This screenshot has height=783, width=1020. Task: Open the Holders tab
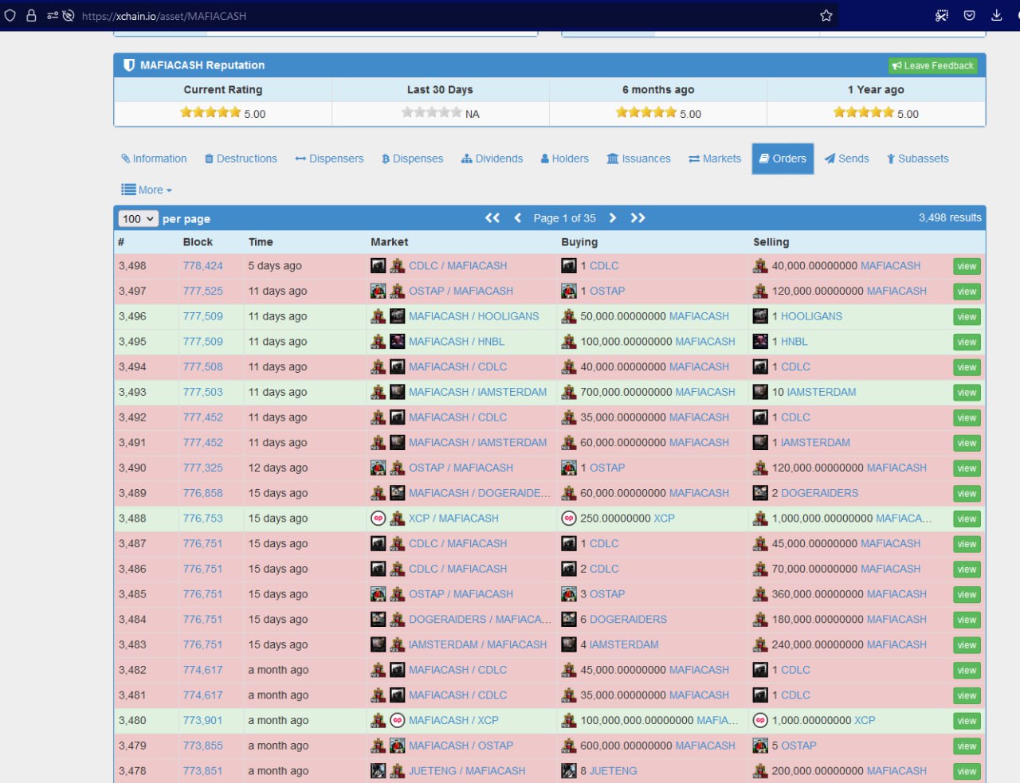tap(565, 159)
